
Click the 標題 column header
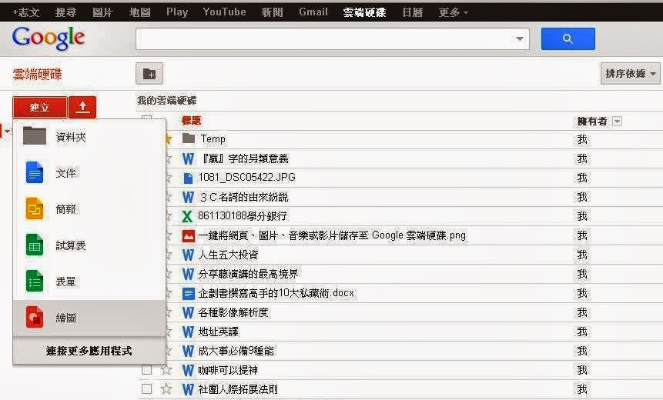tap(191, 121)
